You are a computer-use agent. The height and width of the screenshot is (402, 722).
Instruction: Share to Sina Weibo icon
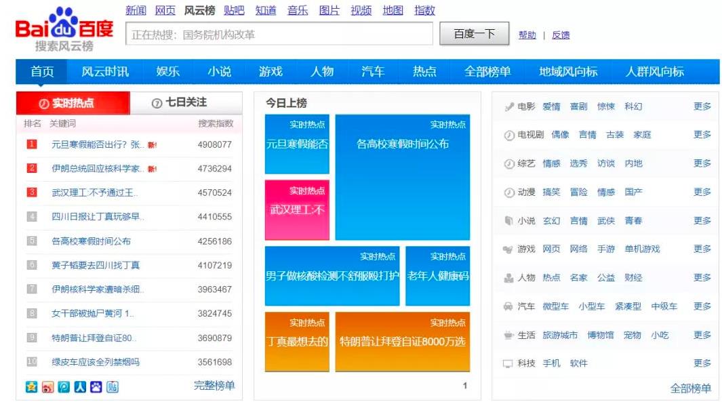pos(47,387)
